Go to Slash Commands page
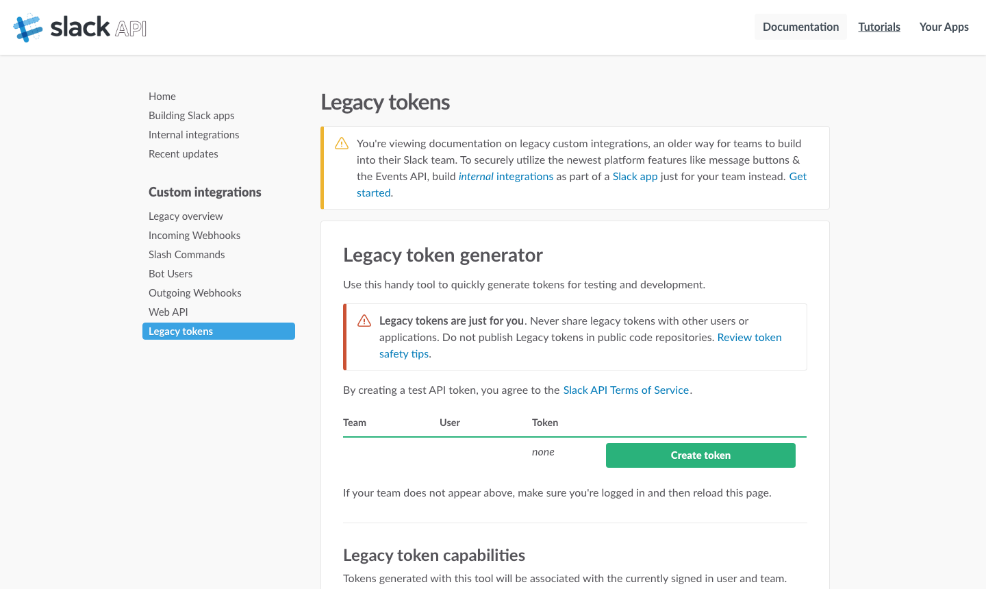986x589 pixels. click(187, 255)
